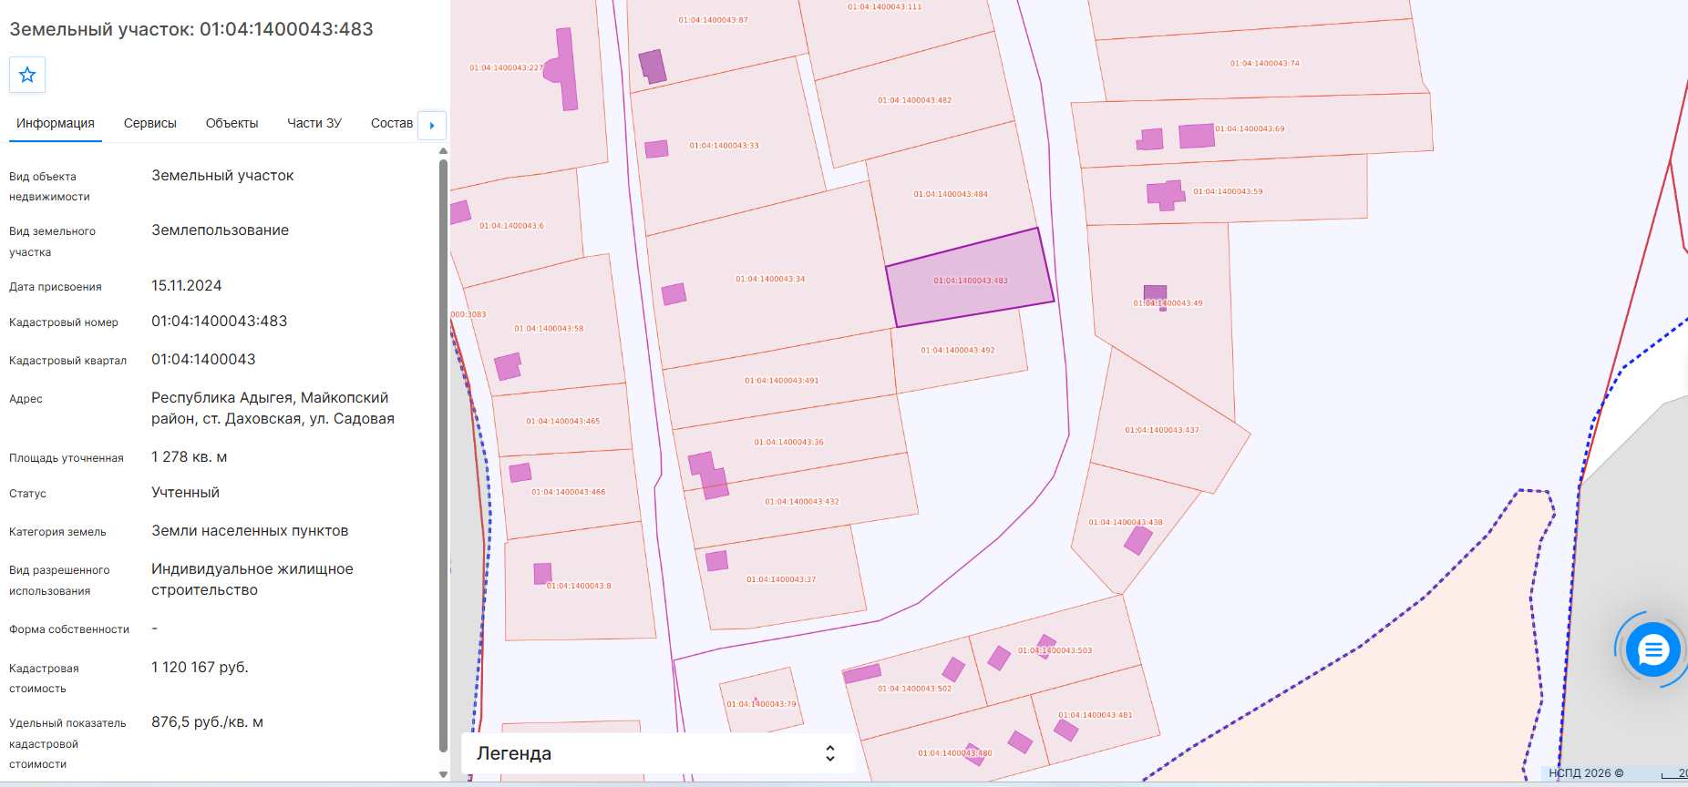Open the Сервисы tab
This screenshot has height=787, width=1688.
[x=150, y=123]
